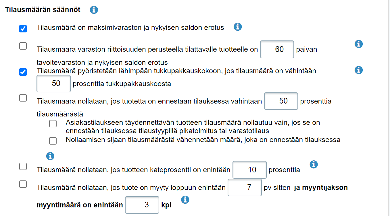Click info icon after the 'kpl' field
This screenshot has height=216, width=390.
pyautogui.click(x=185, y=200)
